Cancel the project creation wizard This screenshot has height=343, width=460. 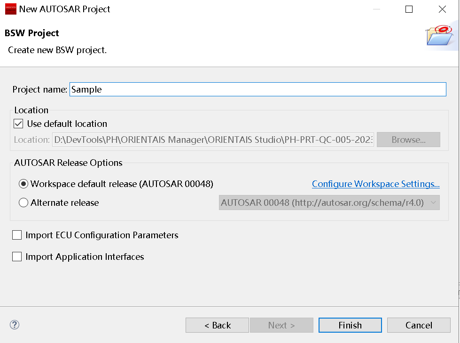click(x=419, y=325)
